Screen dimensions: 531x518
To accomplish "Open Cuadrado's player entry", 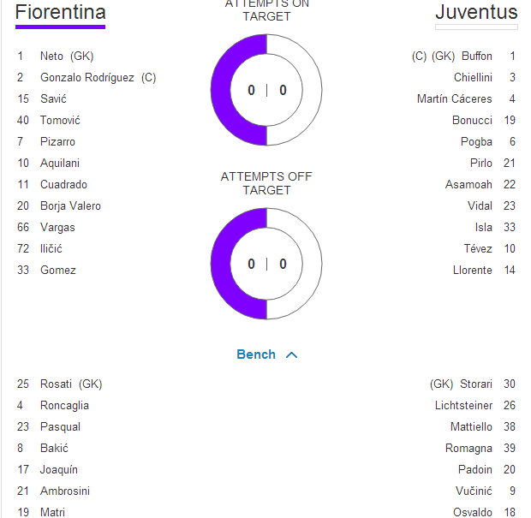I will (x=63, y=184).
